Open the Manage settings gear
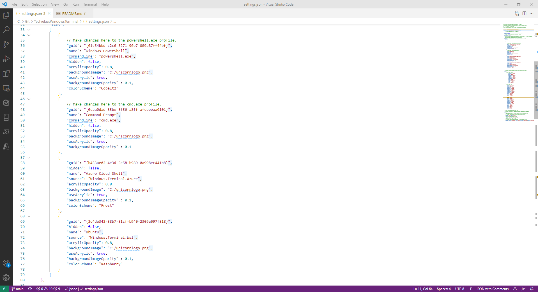This screenshot has height=292, width=538. (x=6, y=278)
